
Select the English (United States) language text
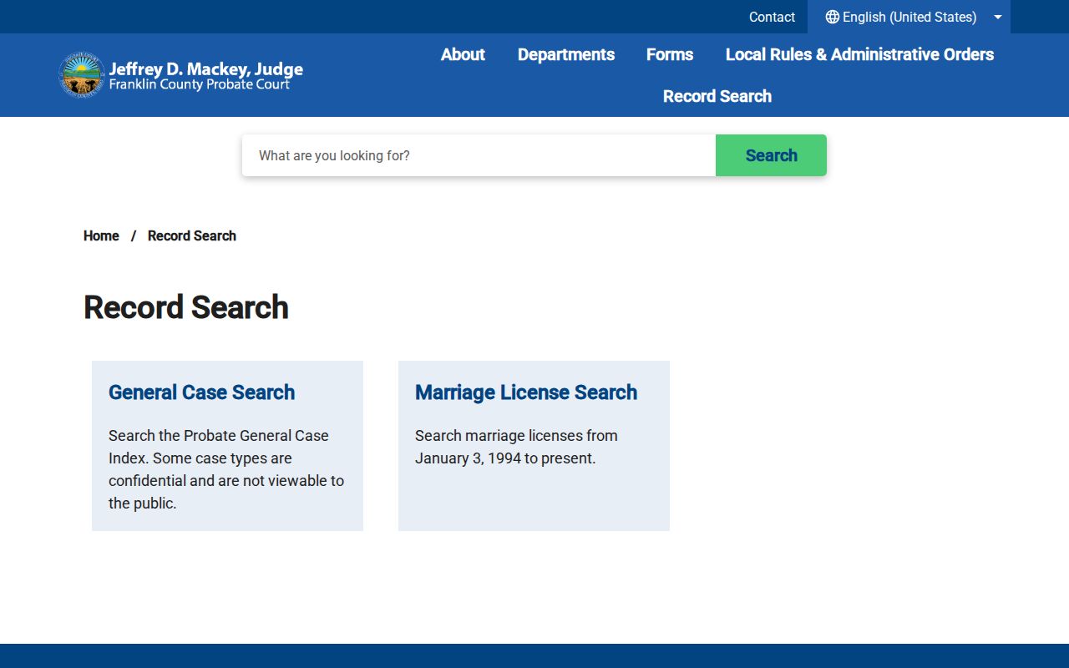coord(909,17)
